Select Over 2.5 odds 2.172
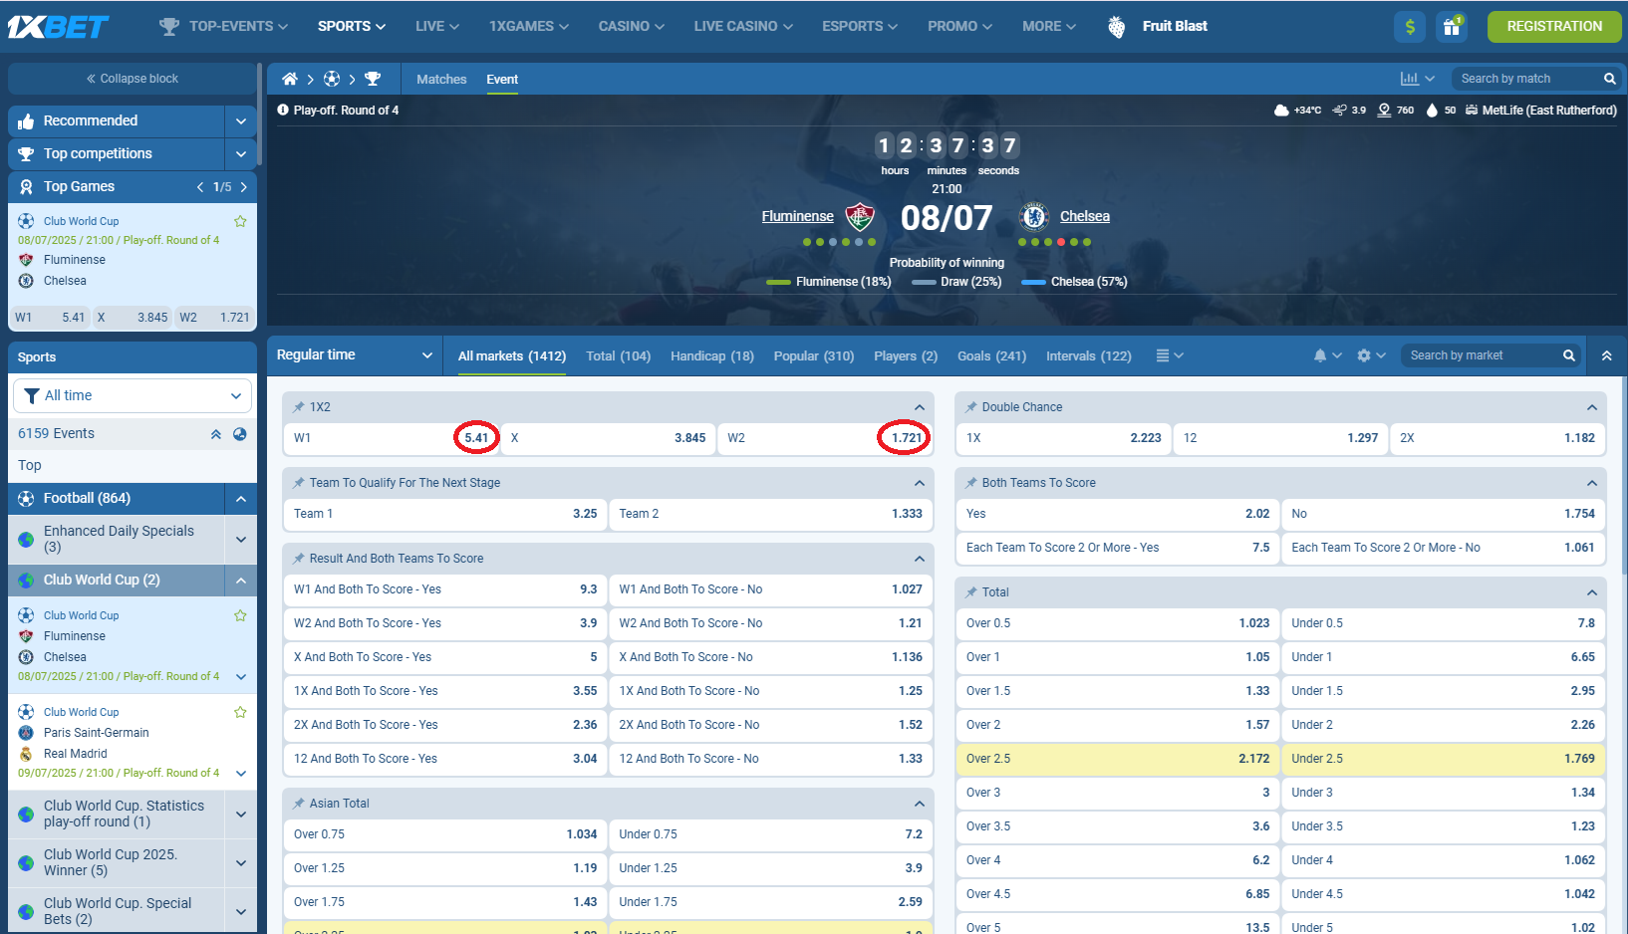Image resolution: width=1628 pixels, height=934 pixels. (1118, 759)
